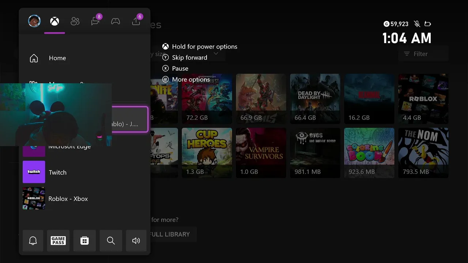Open the profile avatar tab
The width and height of the screenshot is (468, 263).
(x=34, y=21)
